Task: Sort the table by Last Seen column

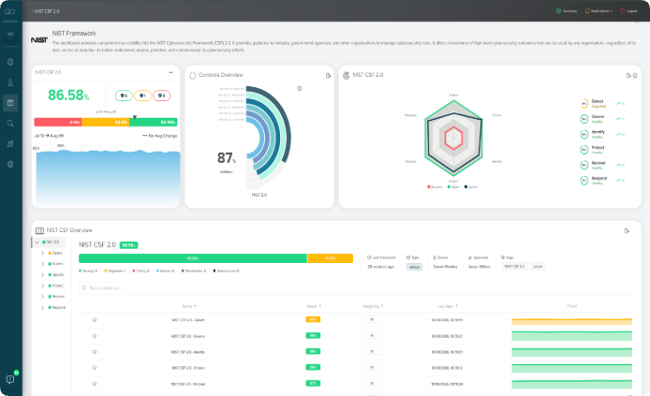Action: [x=448, y=306]
